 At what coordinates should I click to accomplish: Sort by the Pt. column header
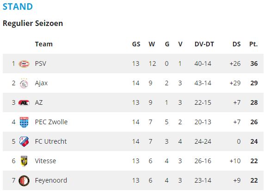tap(253, 44)
